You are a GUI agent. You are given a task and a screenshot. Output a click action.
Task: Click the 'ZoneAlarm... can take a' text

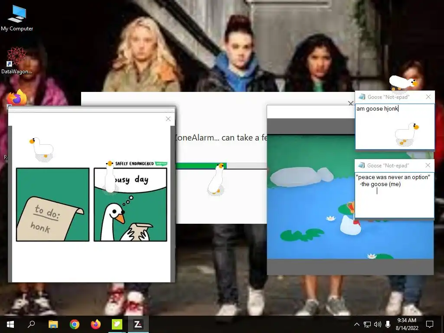(217, 137)
